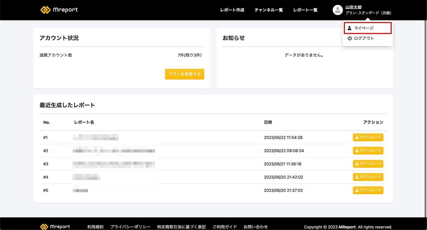This screenshot has width=427, height=230.
Task: Download report #4
Action: point(368,177)
